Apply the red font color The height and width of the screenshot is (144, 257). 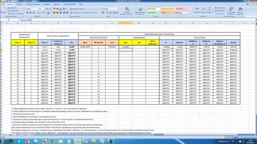(x=48, y=13)
